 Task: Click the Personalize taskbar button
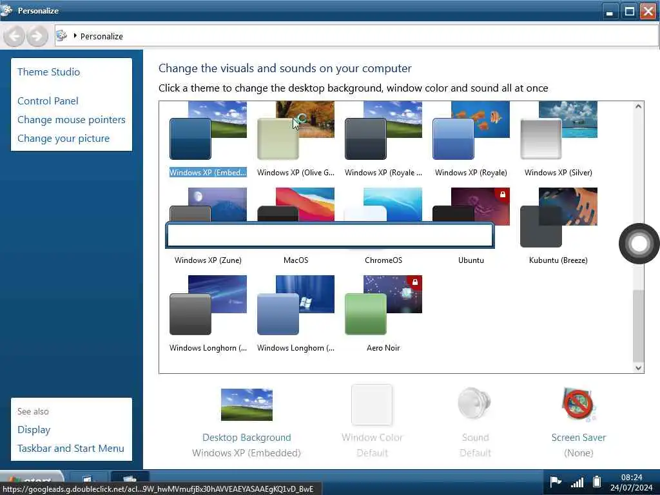click(130, 477)
